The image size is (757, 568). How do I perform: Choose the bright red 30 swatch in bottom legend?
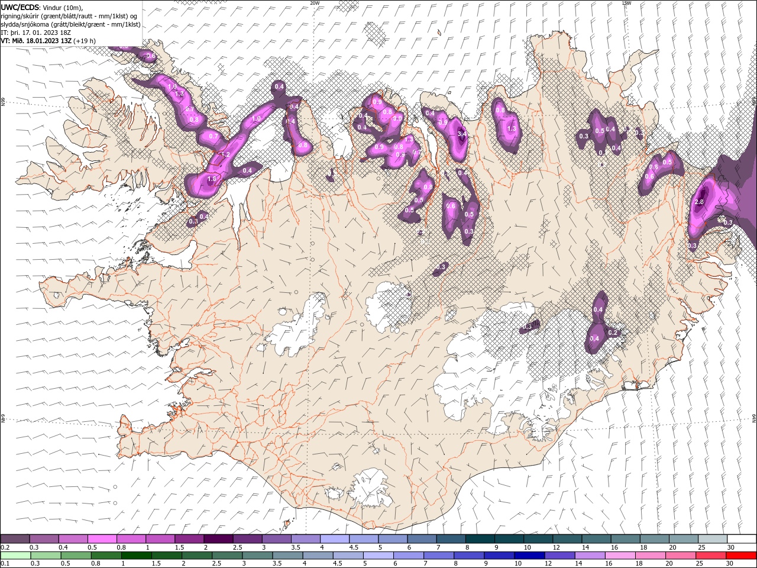[740, 556]
